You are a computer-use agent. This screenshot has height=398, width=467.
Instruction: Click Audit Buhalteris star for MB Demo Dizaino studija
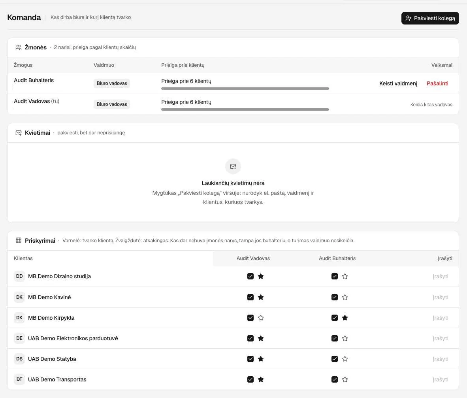pyautogui.click(x=345, y=276)
